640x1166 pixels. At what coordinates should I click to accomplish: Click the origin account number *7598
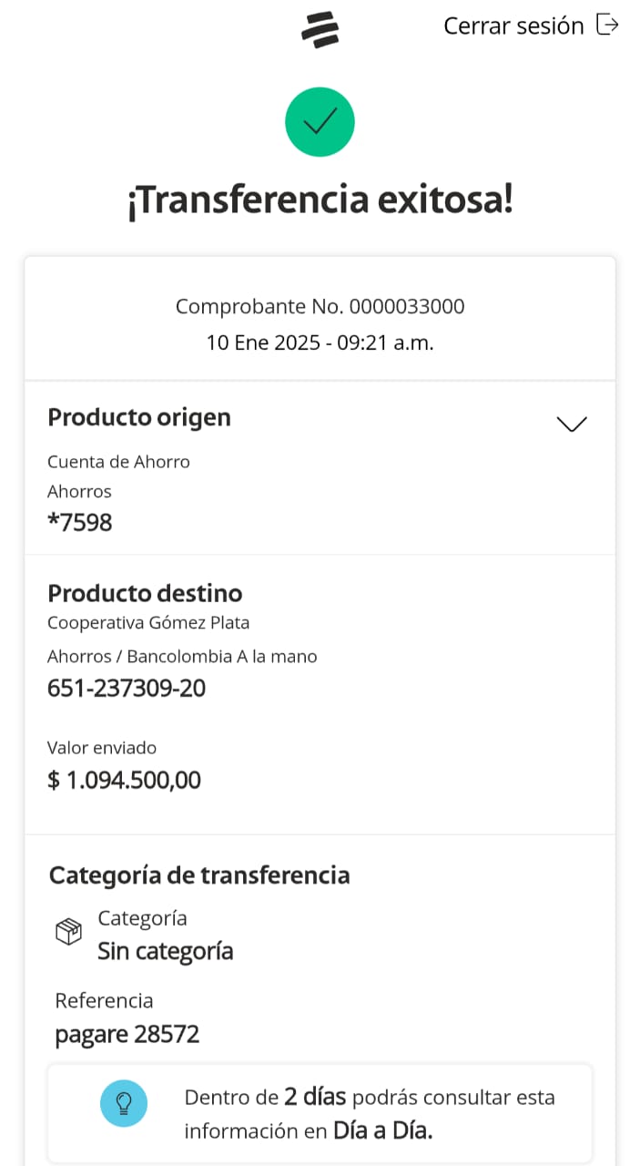click(80, 522)
